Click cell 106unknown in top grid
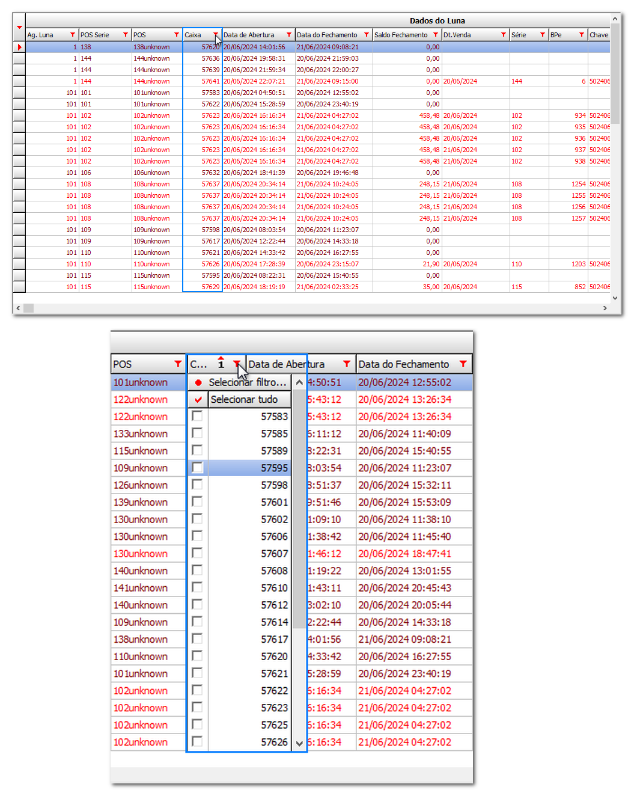The width and height of the screenshot is (634, 796). click(157, 173)
